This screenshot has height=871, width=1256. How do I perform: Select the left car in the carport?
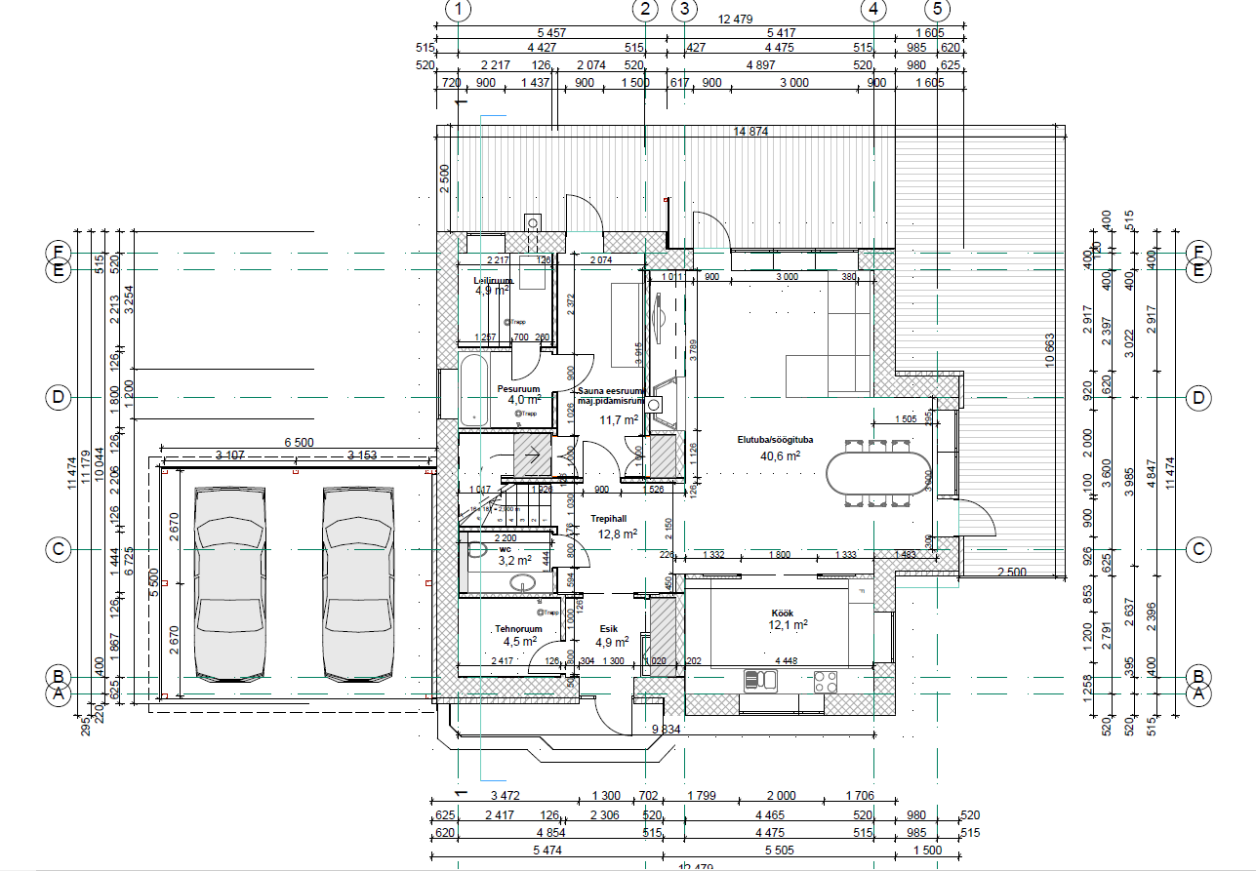point(231,583)
